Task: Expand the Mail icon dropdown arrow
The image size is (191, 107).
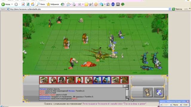Action: pos(71,4)
